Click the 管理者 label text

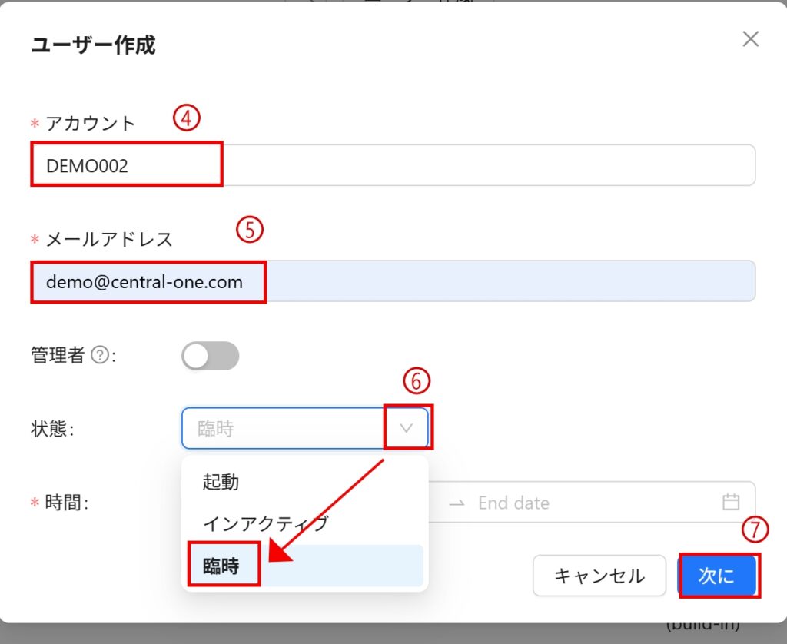58,356
